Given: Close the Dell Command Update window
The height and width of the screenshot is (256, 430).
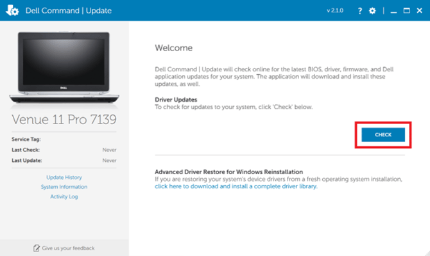Looking at the screenshot, I should 419,11.
